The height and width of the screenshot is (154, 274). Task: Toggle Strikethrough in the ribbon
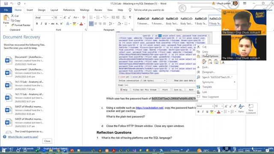click(52, 24)
